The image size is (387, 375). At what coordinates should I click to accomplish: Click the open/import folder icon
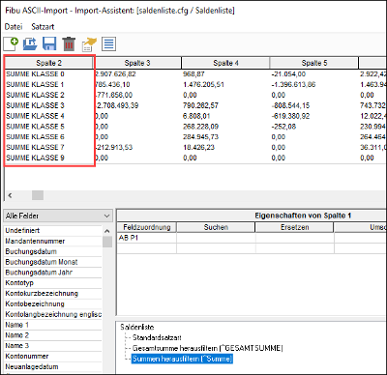(30, 43)
